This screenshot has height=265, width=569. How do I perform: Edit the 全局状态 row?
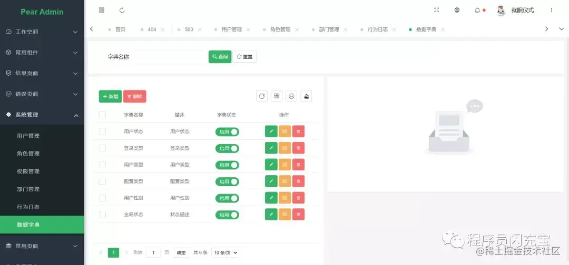click(271, 215)
